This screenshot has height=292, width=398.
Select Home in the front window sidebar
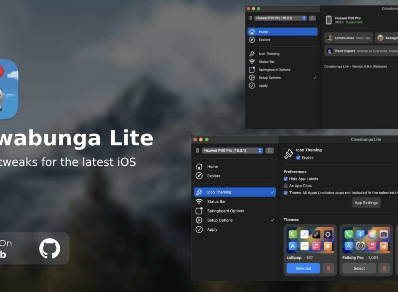click(x=235, y=167)
